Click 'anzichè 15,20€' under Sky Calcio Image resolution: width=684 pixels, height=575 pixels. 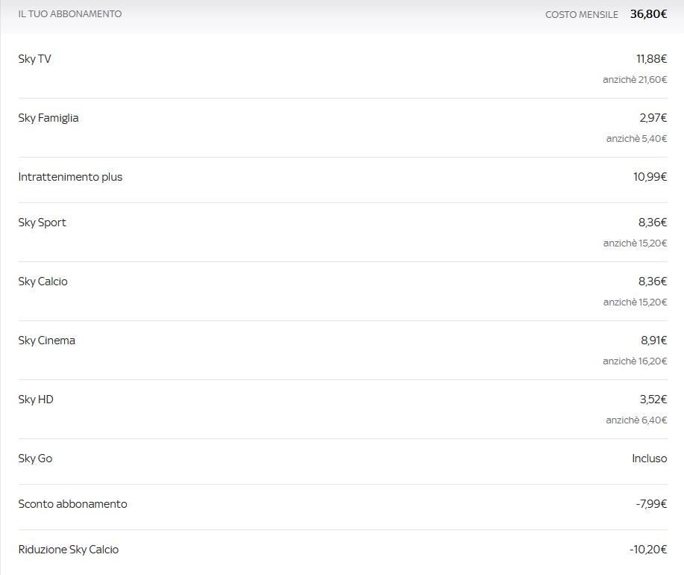pos(636,302)
